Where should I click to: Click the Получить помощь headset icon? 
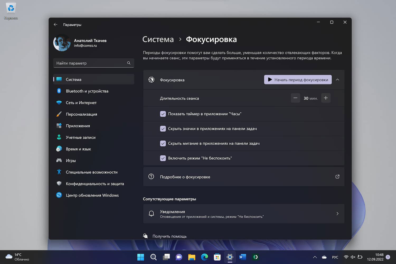click(145, 236)
